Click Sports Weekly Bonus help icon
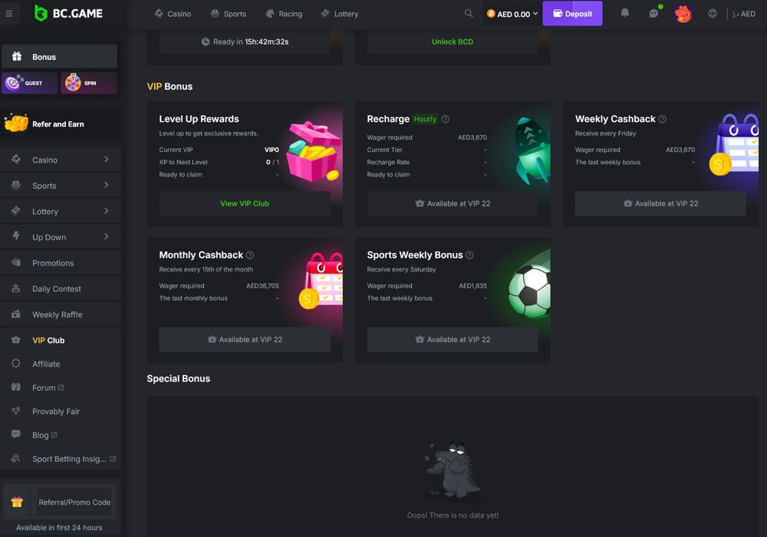 click(470, 255)
